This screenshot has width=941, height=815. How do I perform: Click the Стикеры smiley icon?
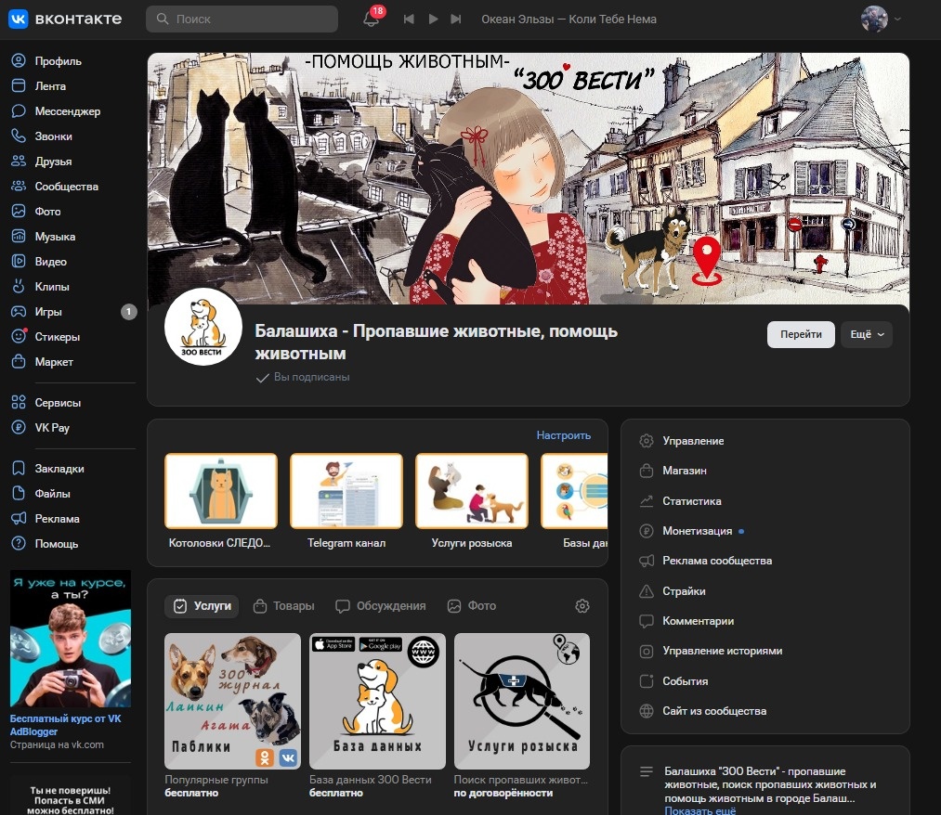(x=19, y=336)
